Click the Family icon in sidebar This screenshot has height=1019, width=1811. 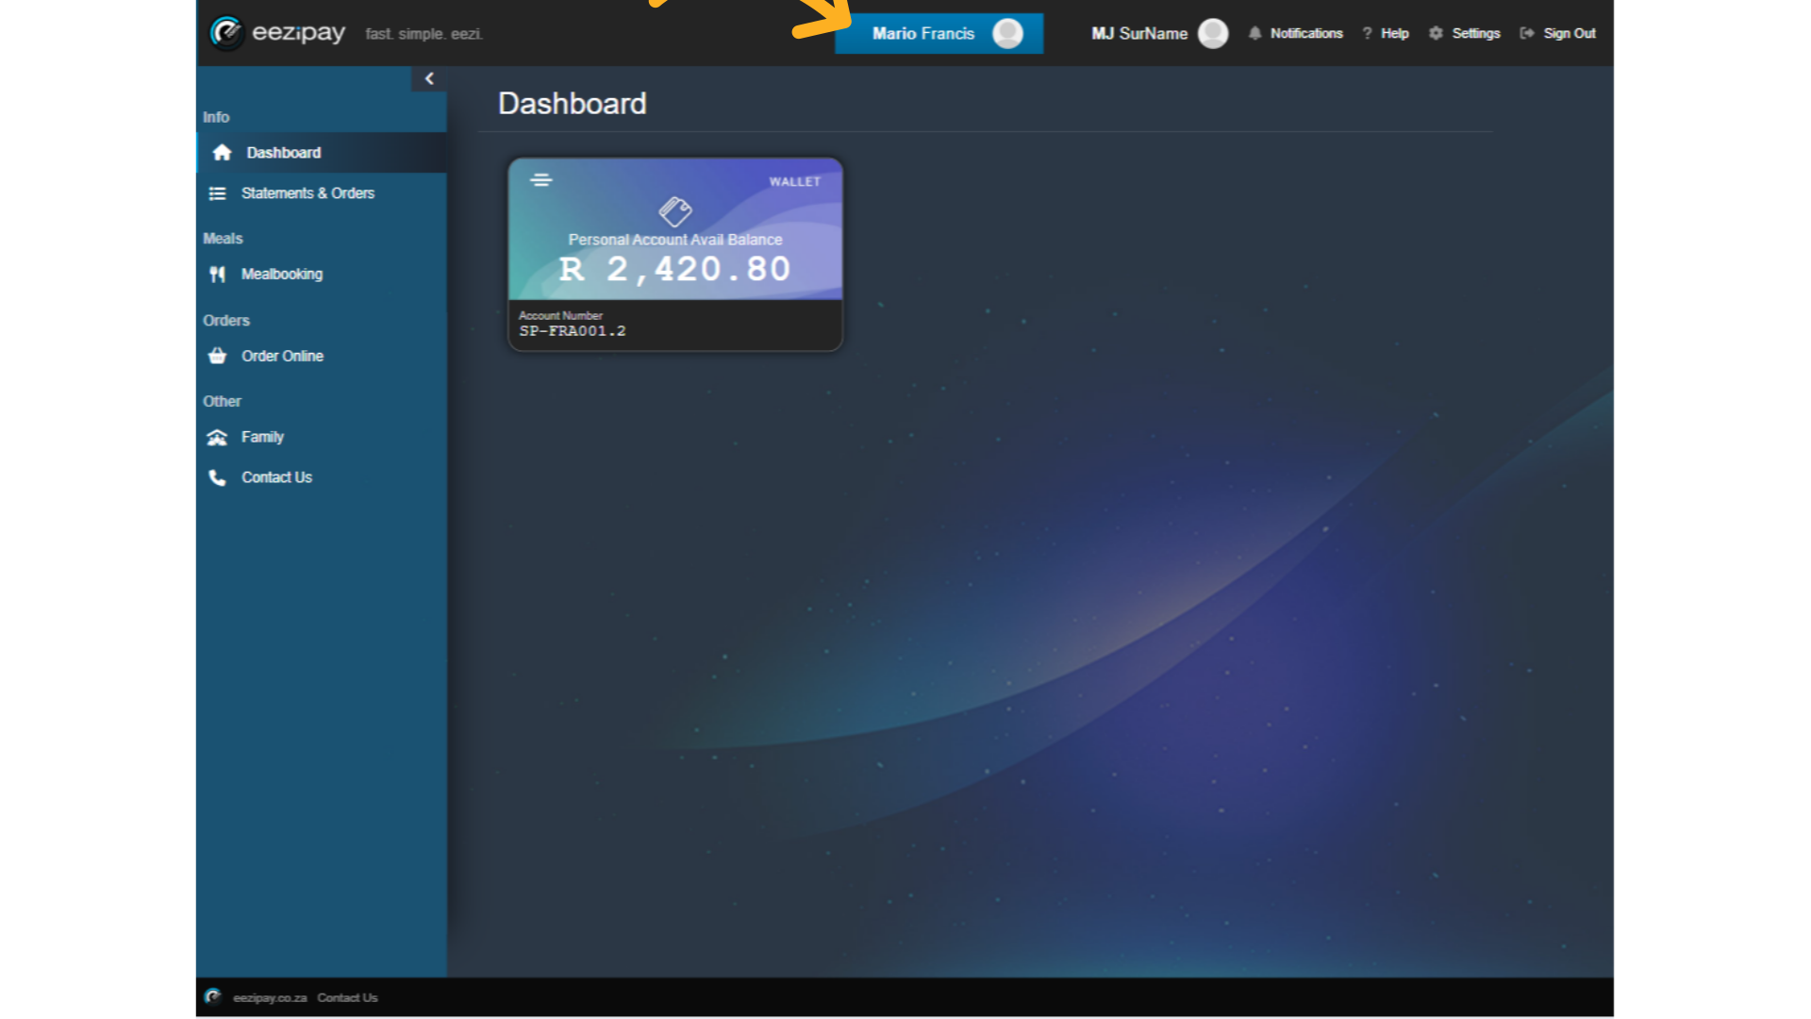pos(217,438)
